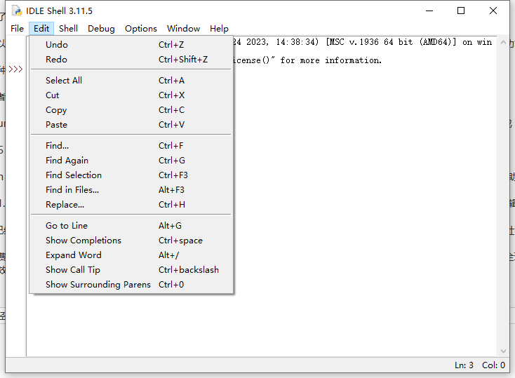Click the IDLE Python icon in title bar
The width and height of the screenshot is (515, 378).
click(x=16, y=11)
